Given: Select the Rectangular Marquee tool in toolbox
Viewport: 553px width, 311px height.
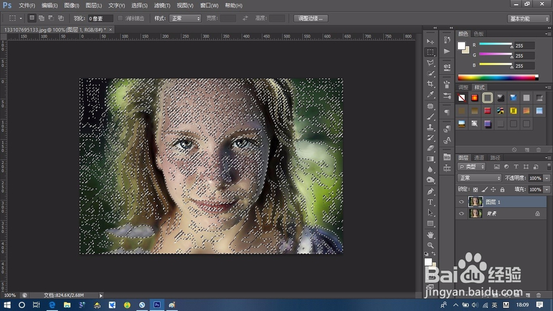Looking at the screenshot, I should coord(430,52).
